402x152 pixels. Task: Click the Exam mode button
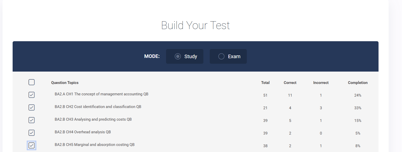[234, 56]
